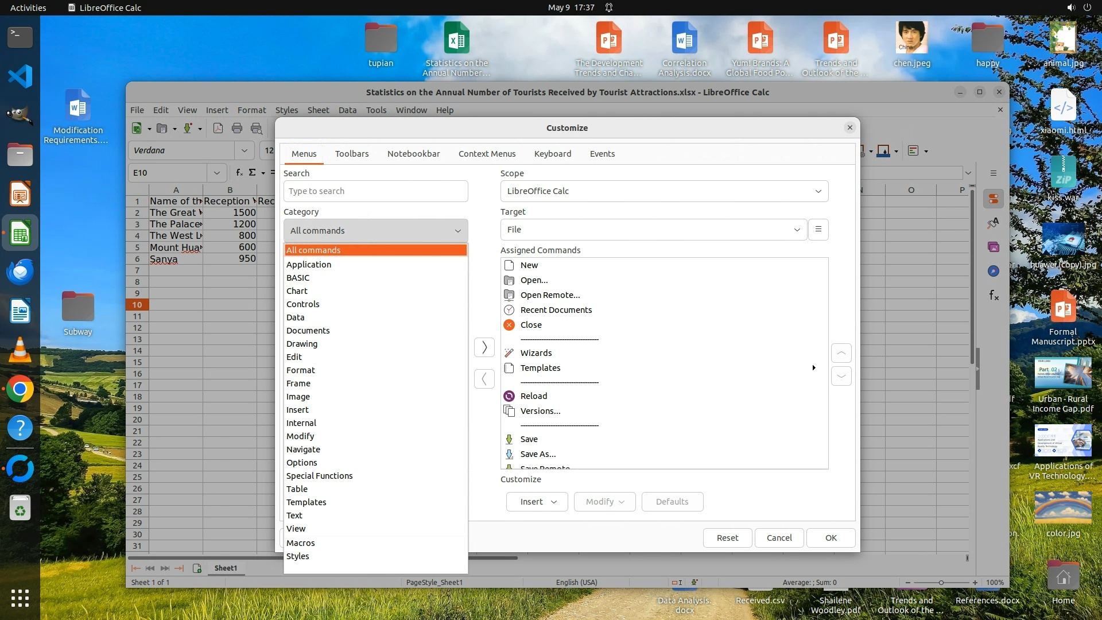Screen dimensions: 1102x620
Task: Open the sidebar Functions panel icon
Action: point(994,296)
